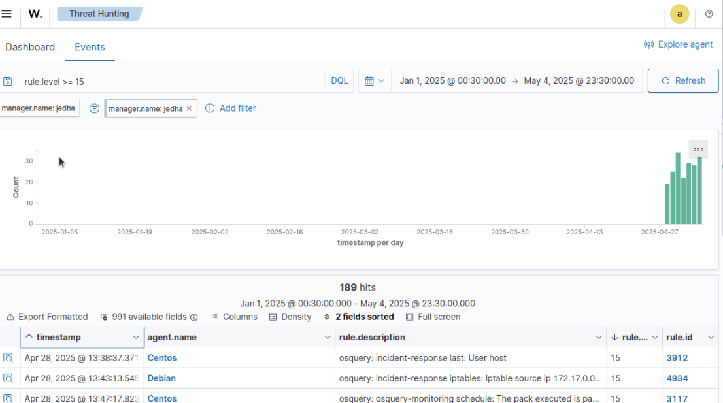Expand the timestamp column menu

[x=136, y=338]
